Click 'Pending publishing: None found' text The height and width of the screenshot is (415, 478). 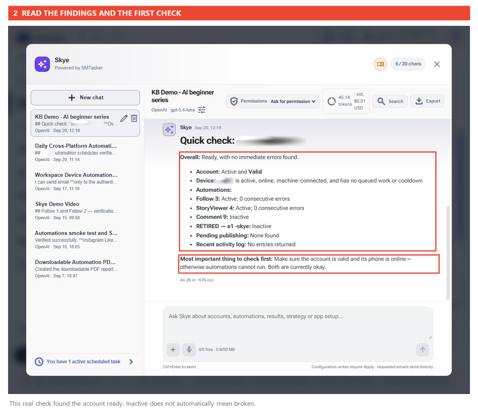point(237,235)
